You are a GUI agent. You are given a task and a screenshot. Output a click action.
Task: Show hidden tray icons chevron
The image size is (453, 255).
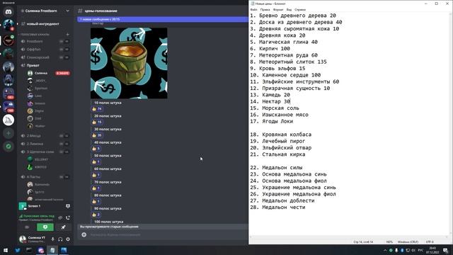coord(385,250)
